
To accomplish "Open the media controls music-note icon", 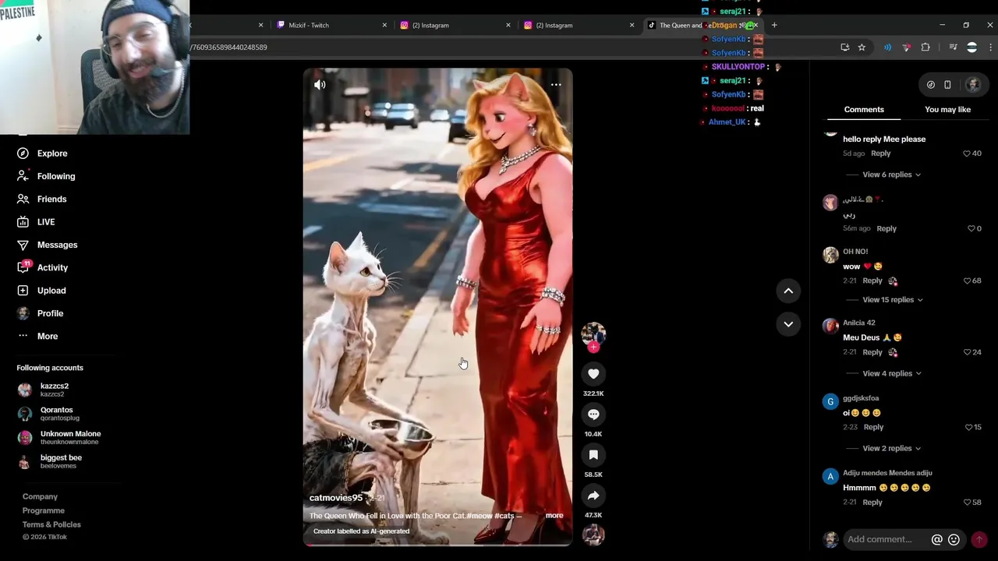I will click(x=953, y=48).
